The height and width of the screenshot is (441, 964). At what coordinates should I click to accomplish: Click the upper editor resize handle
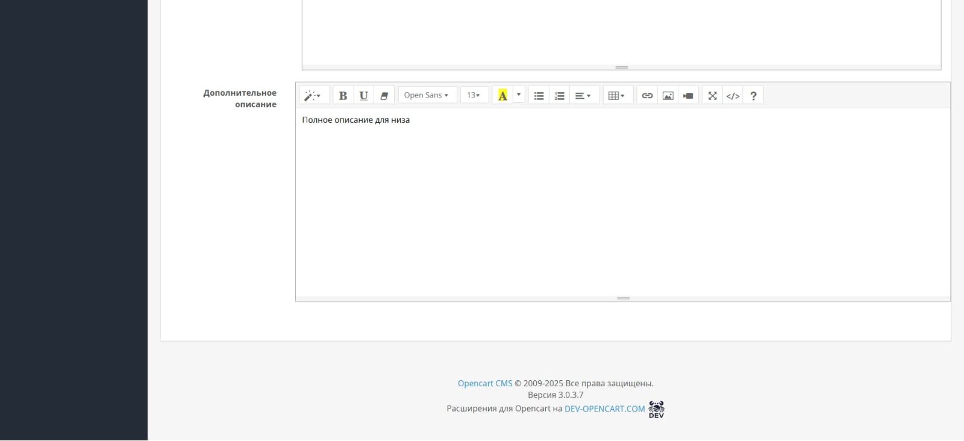pos(622,67)
